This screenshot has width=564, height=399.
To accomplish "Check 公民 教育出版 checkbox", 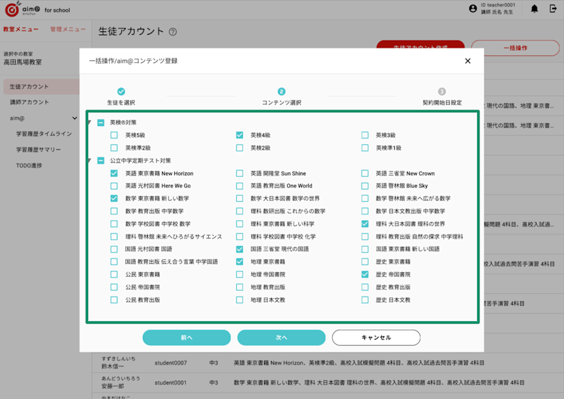I will (114, 300).
